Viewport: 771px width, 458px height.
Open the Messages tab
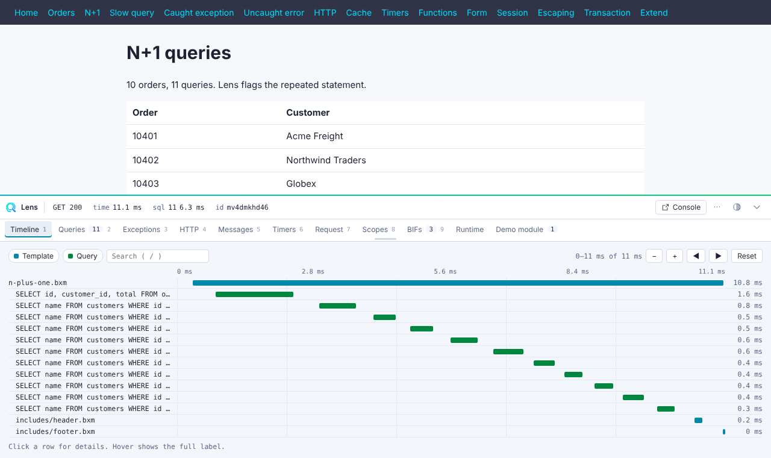coord(239,230)
